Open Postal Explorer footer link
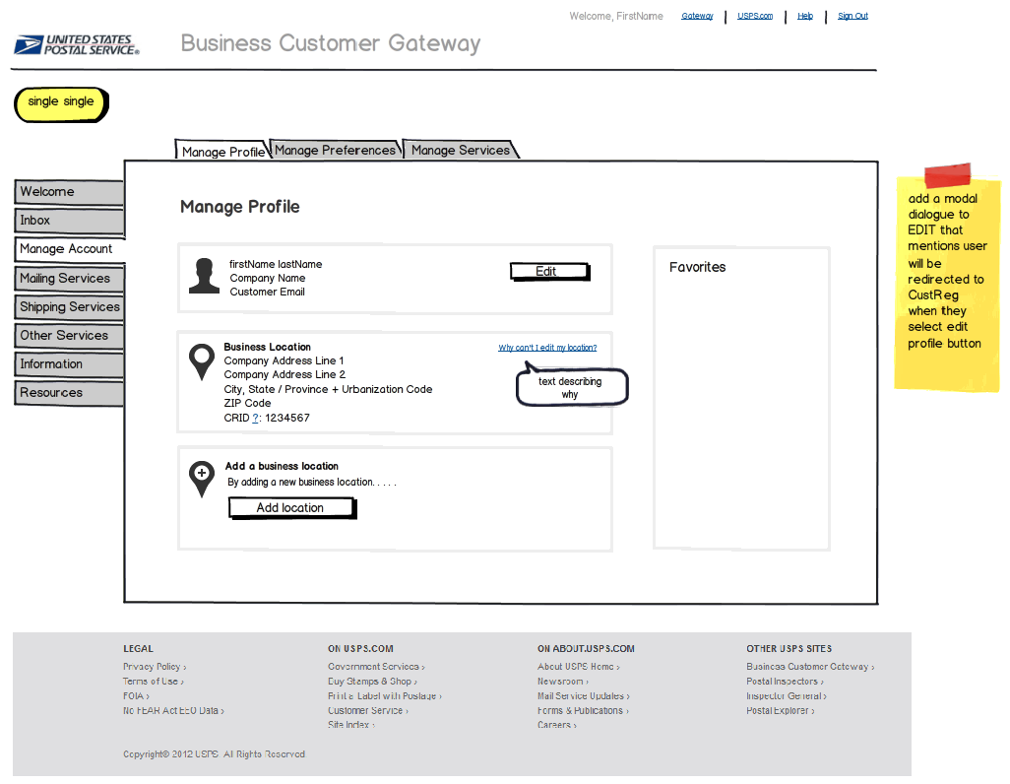The height and width of the screenshot is (784, 1010). [x=780, y=710]
